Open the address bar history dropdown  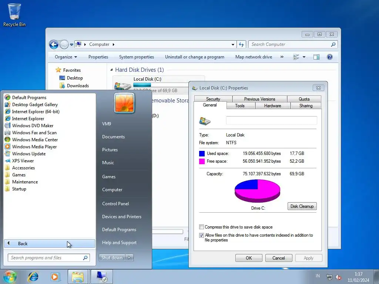(233, 44)
